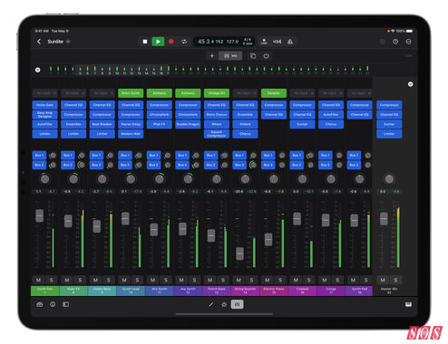Open the Inspector info icon in bottom bar
This screenshot has width=448, height=344.
[x=53, y=304]
